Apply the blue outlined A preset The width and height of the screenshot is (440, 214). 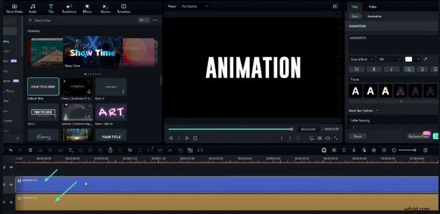(x=430, y=91)
